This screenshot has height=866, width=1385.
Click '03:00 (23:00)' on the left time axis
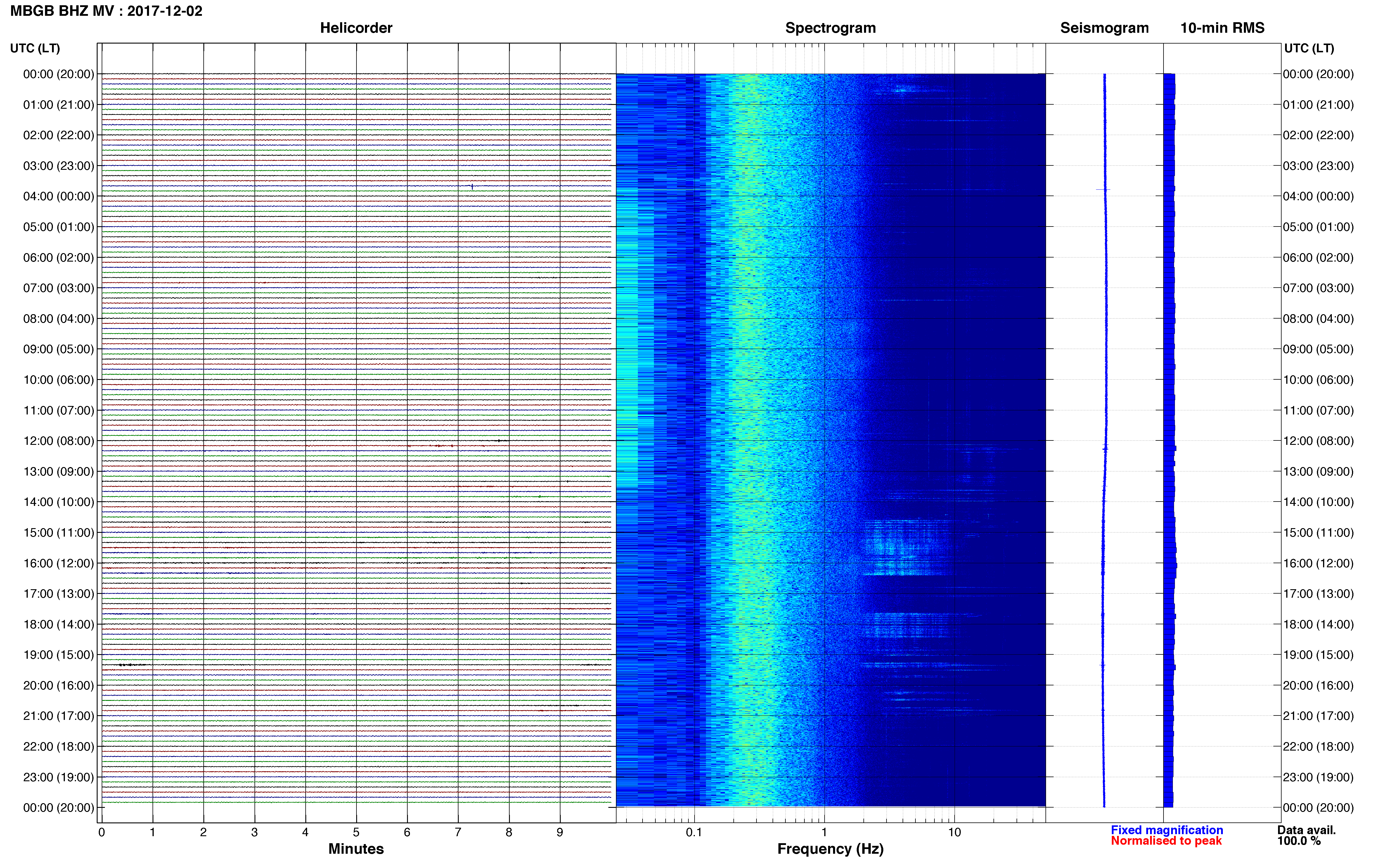click(x=58, y=165)
